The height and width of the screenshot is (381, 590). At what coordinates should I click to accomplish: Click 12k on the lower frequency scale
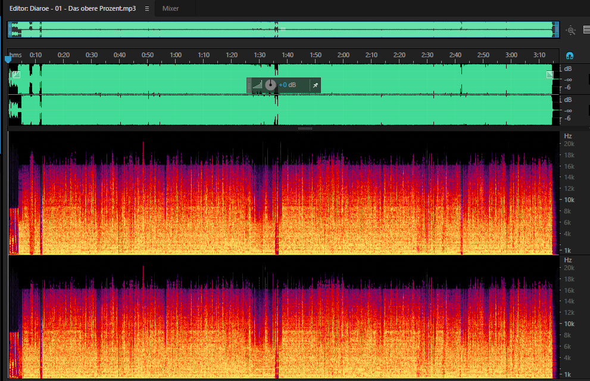[x=569, y=312]
